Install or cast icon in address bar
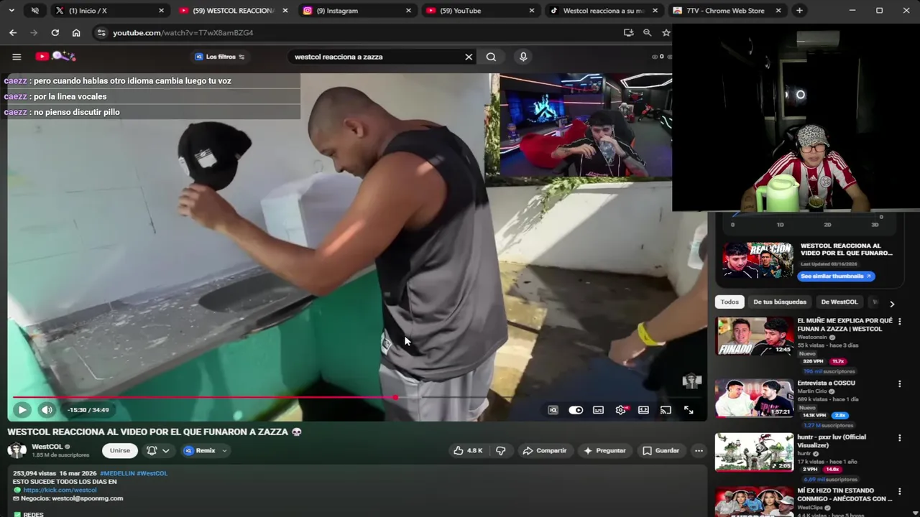Viewport: 920px width, 517px height. click(629, 32)
